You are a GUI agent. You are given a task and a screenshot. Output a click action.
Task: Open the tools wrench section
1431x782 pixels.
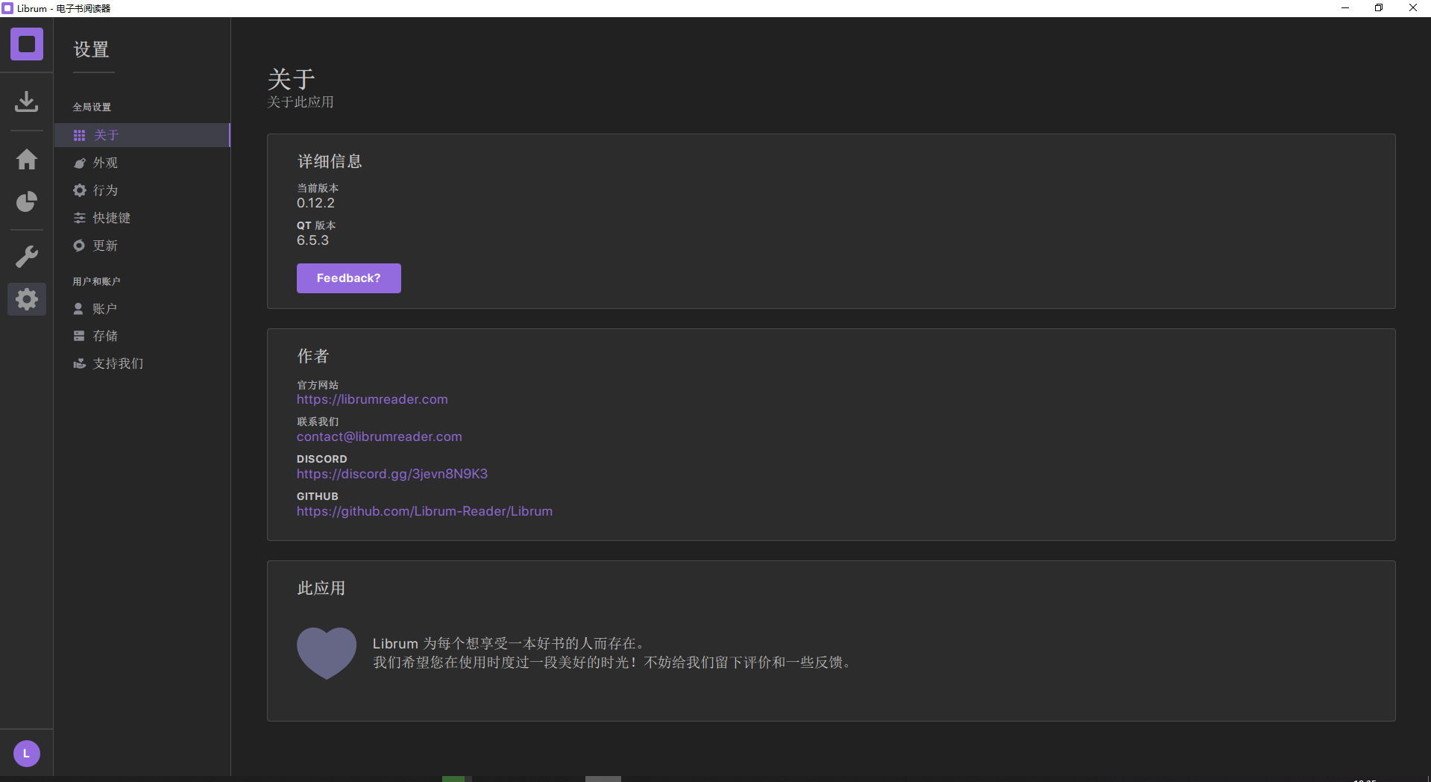pyautogui.click(x=26, y=256)
